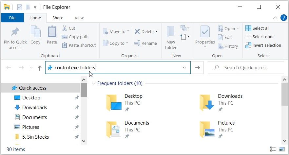Screen dimensions: 289x155
Task: Switch to Large icons view icon
Action: (x=282, y=149)
